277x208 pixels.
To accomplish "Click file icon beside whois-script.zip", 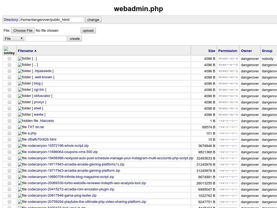I will [20, 146].
